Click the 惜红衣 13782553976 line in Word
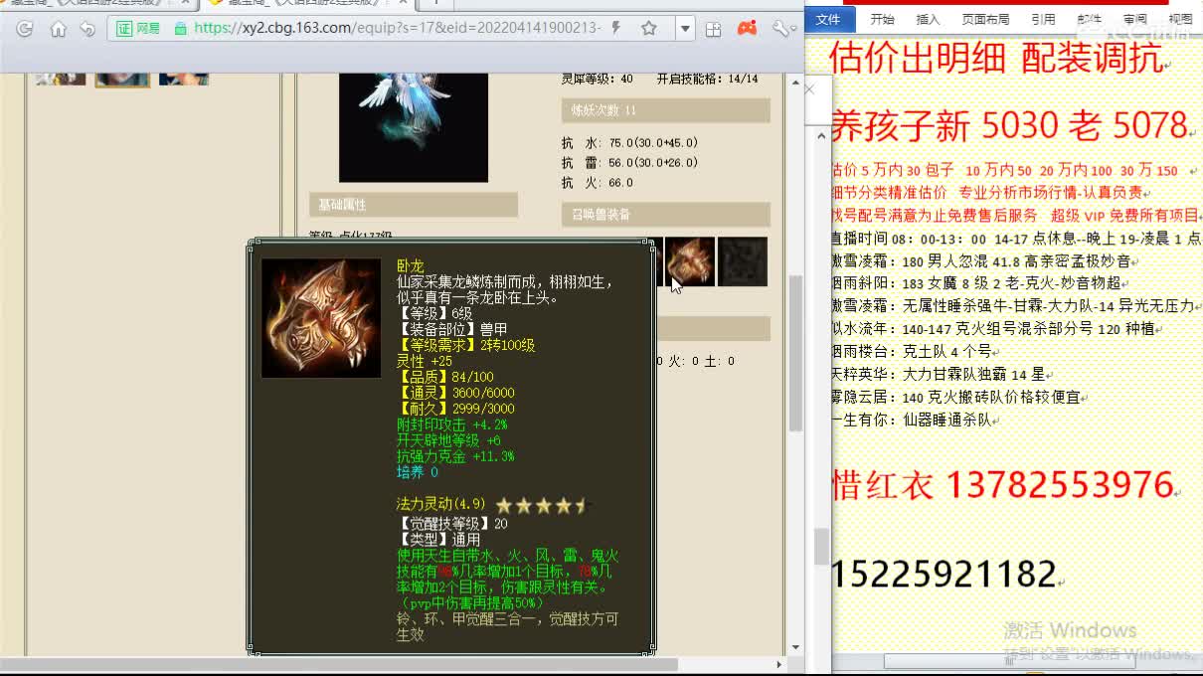The width and height of the screenshot is (1203, 676). click(x=1002, y=485)
